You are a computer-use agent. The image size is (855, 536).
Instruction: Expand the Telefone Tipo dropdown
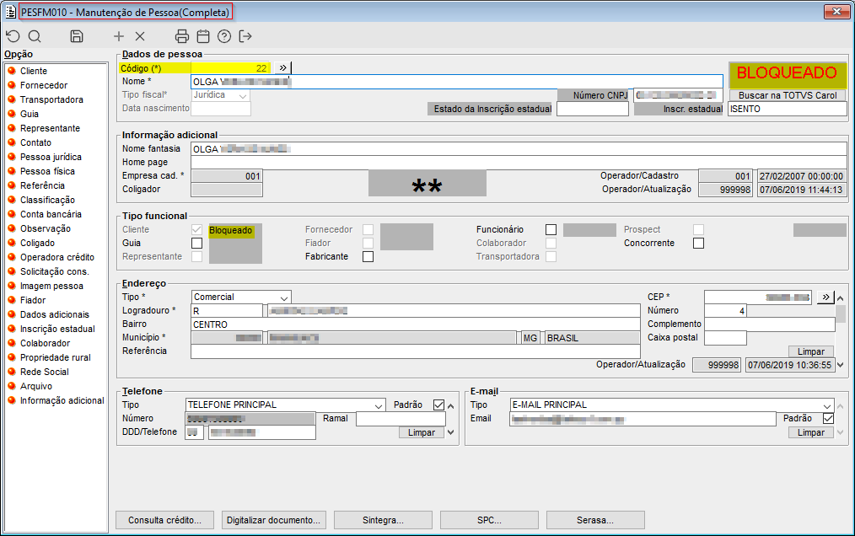coord(378,405)
